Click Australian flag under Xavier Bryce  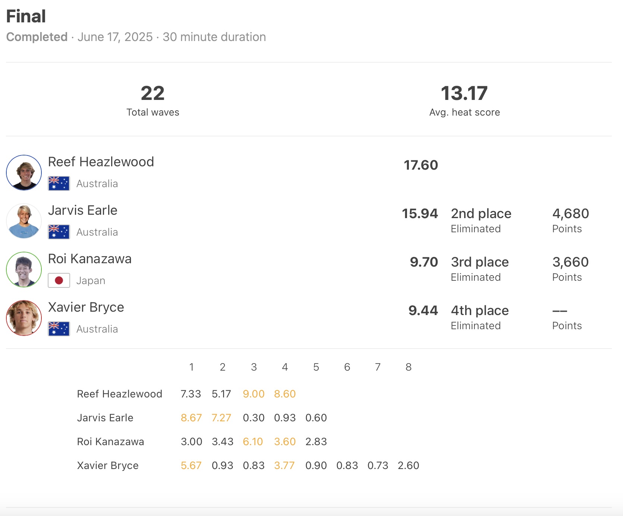(x=59, y=329)
